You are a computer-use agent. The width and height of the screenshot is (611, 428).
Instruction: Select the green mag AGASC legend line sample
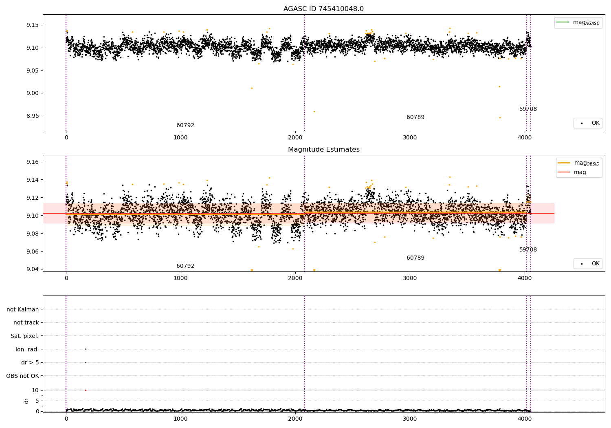(563, 22)
